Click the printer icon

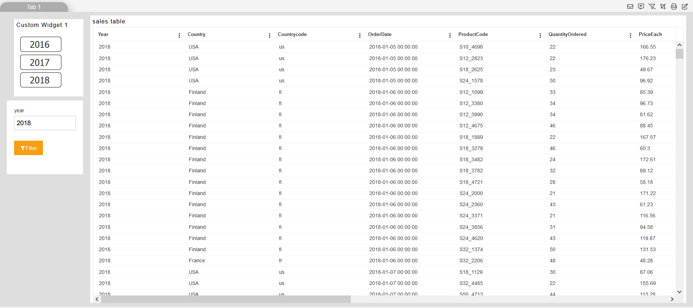pyautogui.click(x=674, y=6)
